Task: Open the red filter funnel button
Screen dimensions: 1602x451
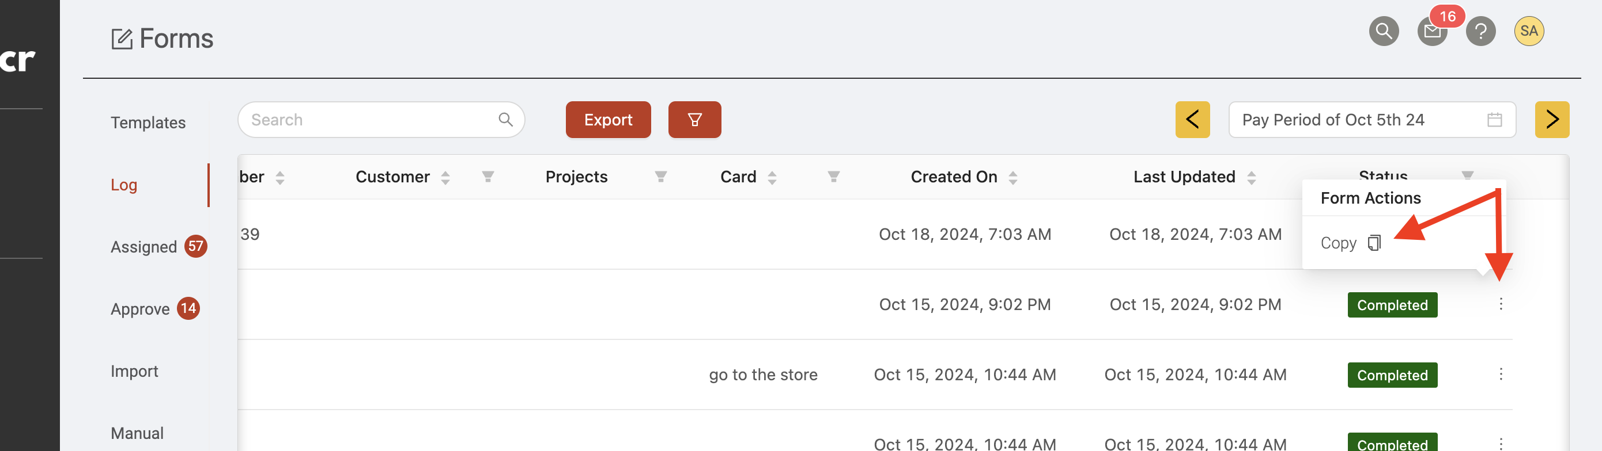Action: (694, 119)
